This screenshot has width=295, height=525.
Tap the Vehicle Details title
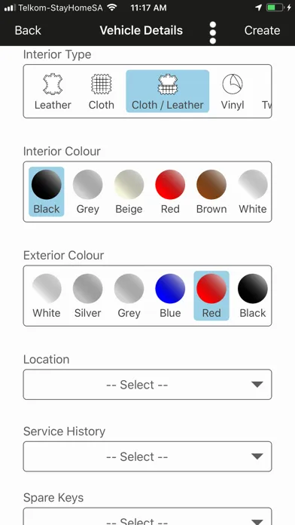[x=141, y=30]
